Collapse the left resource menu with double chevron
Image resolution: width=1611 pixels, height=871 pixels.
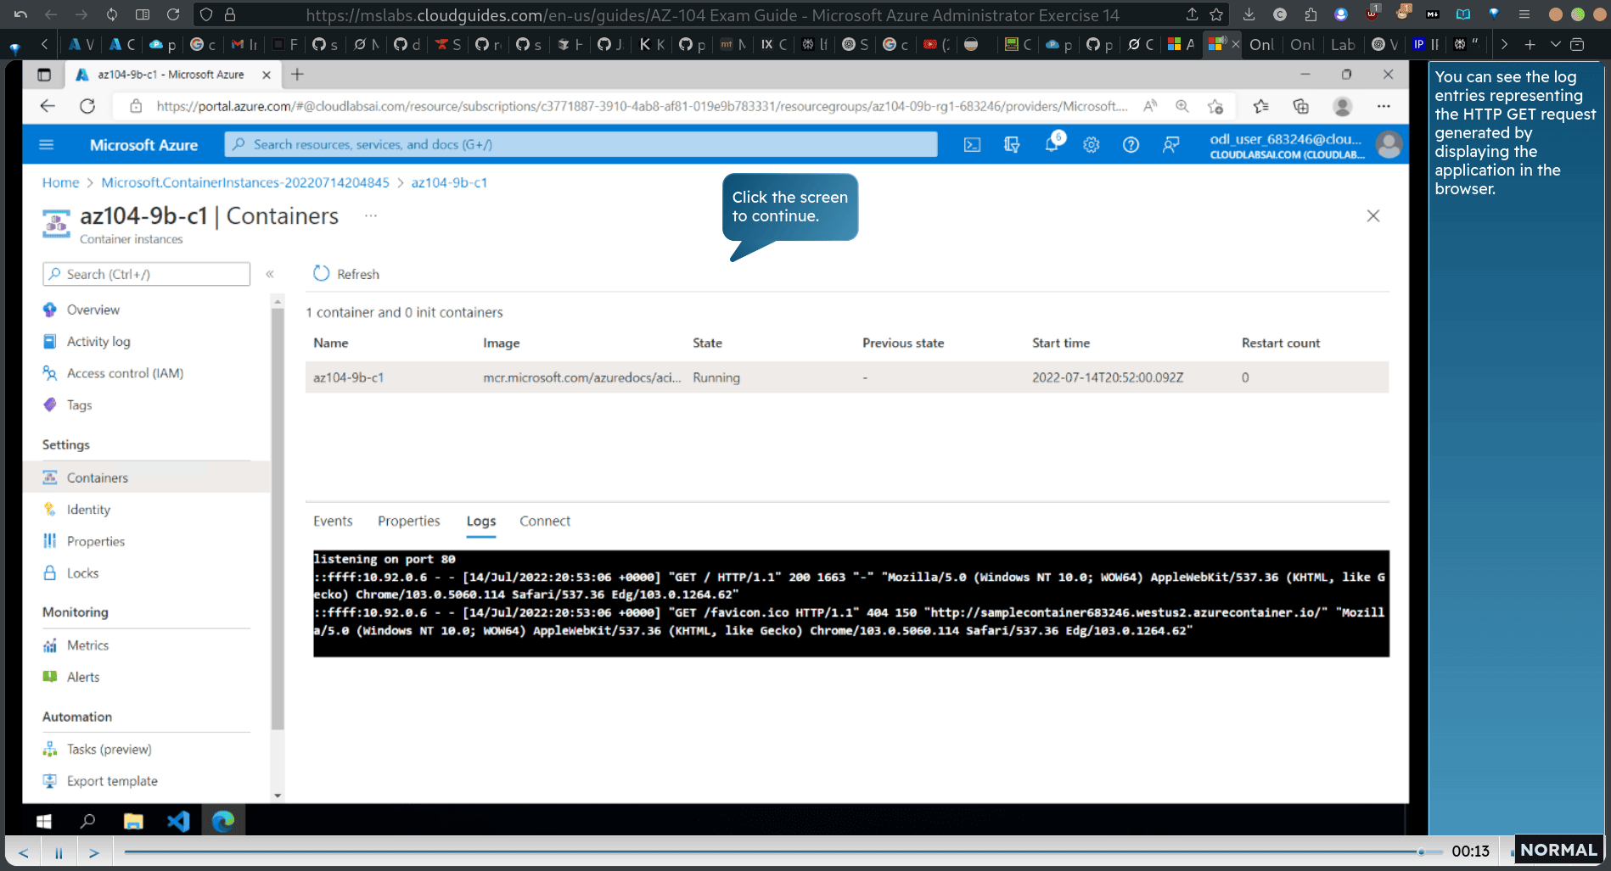click(270, 274)
